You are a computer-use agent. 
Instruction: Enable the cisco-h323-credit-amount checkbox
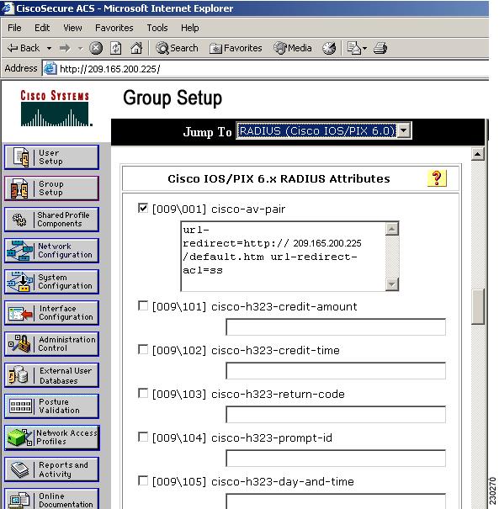pyautogui.click(x=142, y=305)
